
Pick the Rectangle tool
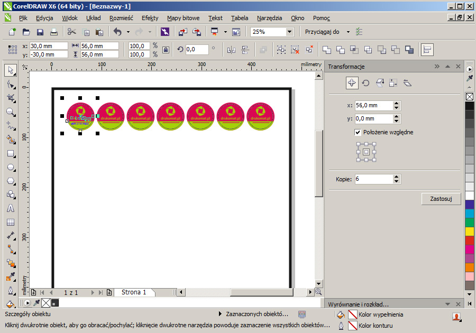coord(11,153)
